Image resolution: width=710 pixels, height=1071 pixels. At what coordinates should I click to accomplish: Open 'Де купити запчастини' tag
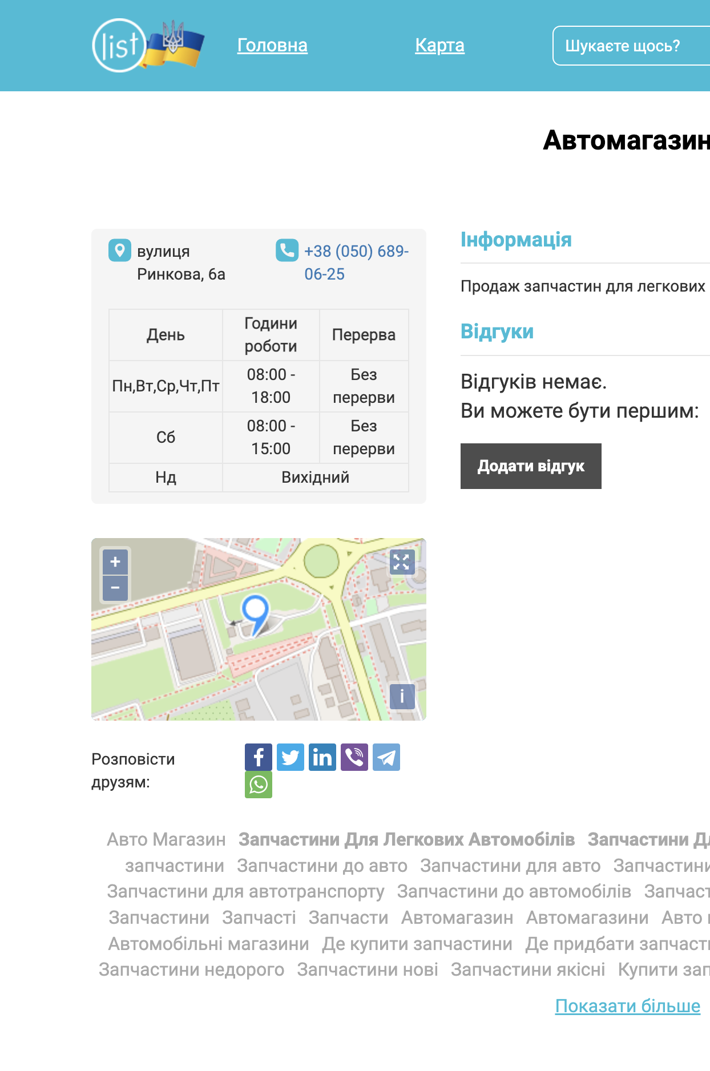click(417, 944)
